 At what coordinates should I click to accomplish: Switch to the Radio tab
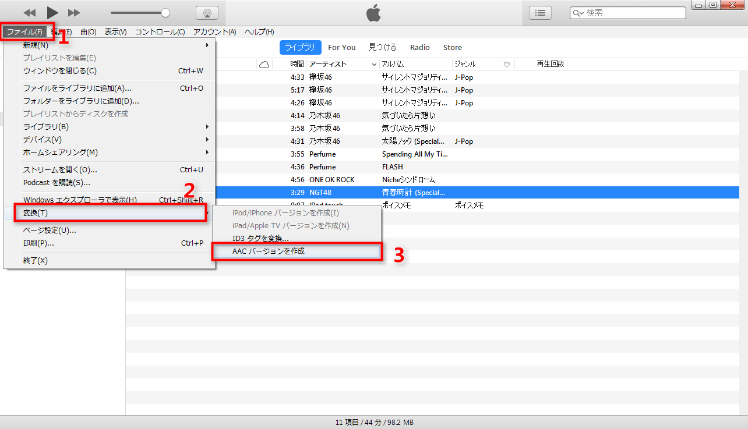pyautogui.click(x=420, y=48)
